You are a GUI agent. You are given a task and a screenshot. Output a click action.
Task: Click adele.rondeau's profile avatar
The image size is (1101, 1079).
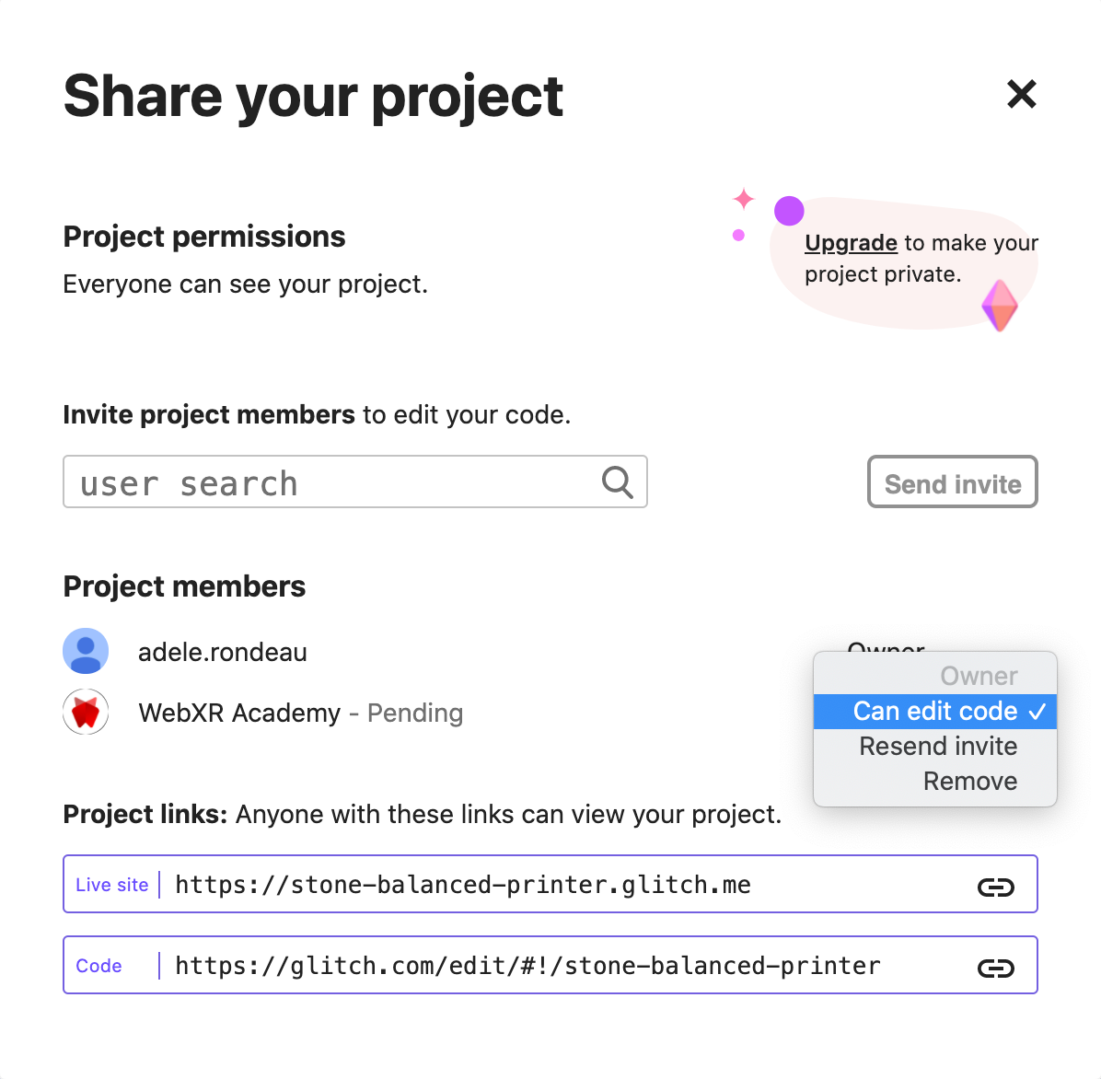point(86,652)
